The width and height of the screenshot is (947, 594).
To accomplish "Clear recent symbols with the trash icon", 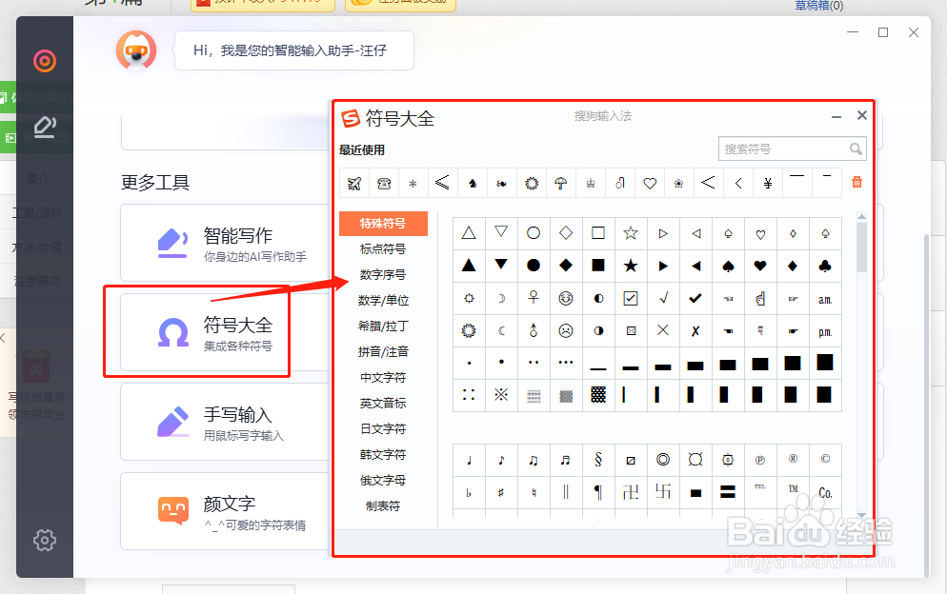I will [x=856, y=182].
